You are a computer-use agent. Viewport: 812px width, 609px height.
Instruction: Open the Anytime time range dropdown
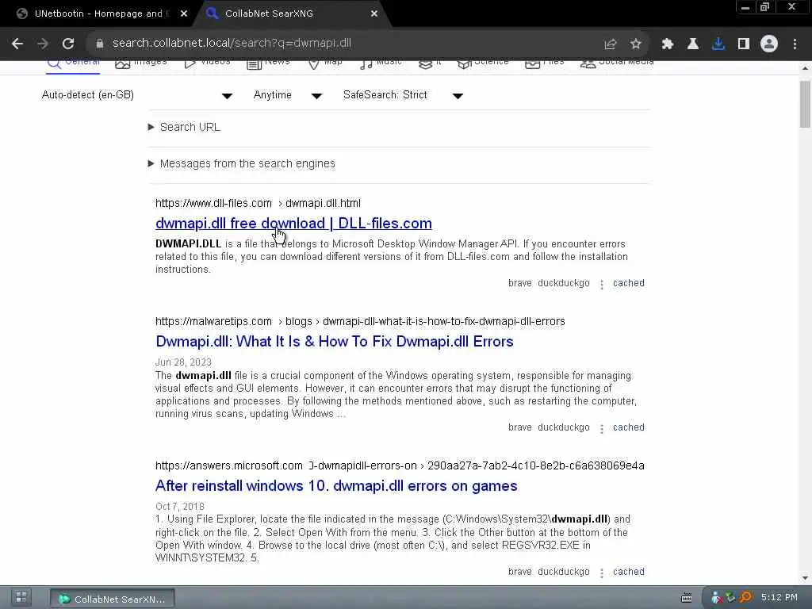(x=288, y=95)
